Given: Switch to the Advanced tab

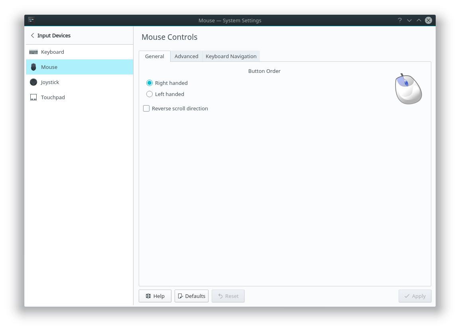Looking at the screenshot, I should (x=186, y=56).
